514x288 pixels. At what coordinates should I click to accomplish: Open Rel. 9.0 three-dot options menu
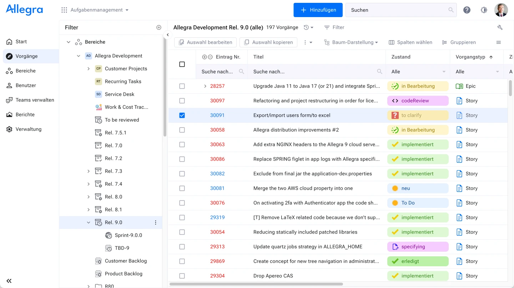155,222
